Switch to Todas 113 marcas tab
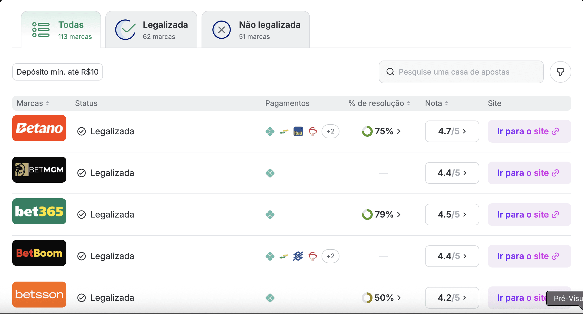This screenshot has width=583, height=314. click(61, 30)
